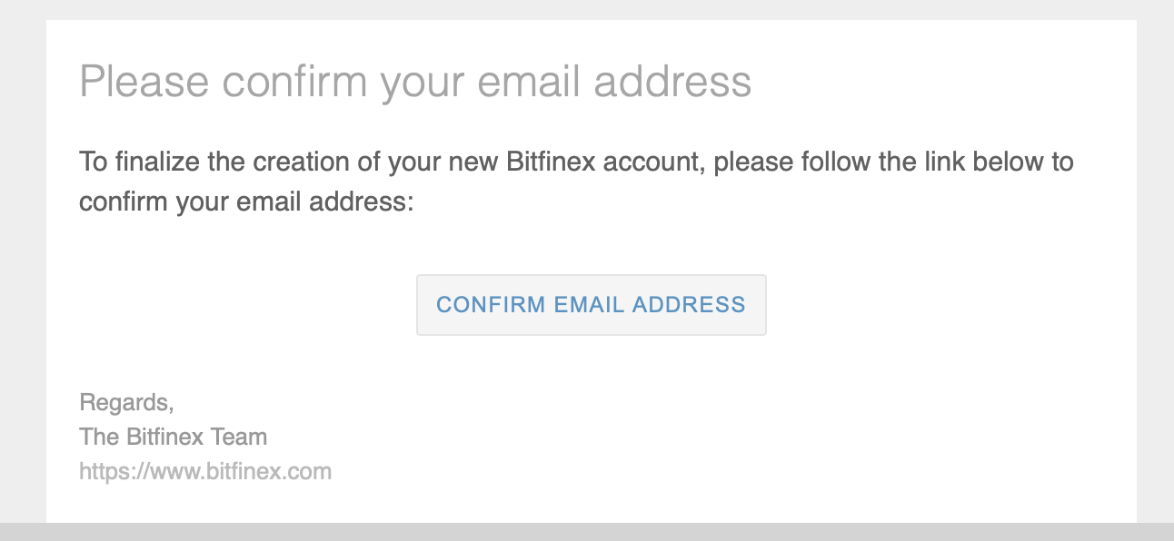This screenshot has height=541, width=1174.
Task: Click "The Bitfinex Team" signature line
Action: [x=174, y=437]
